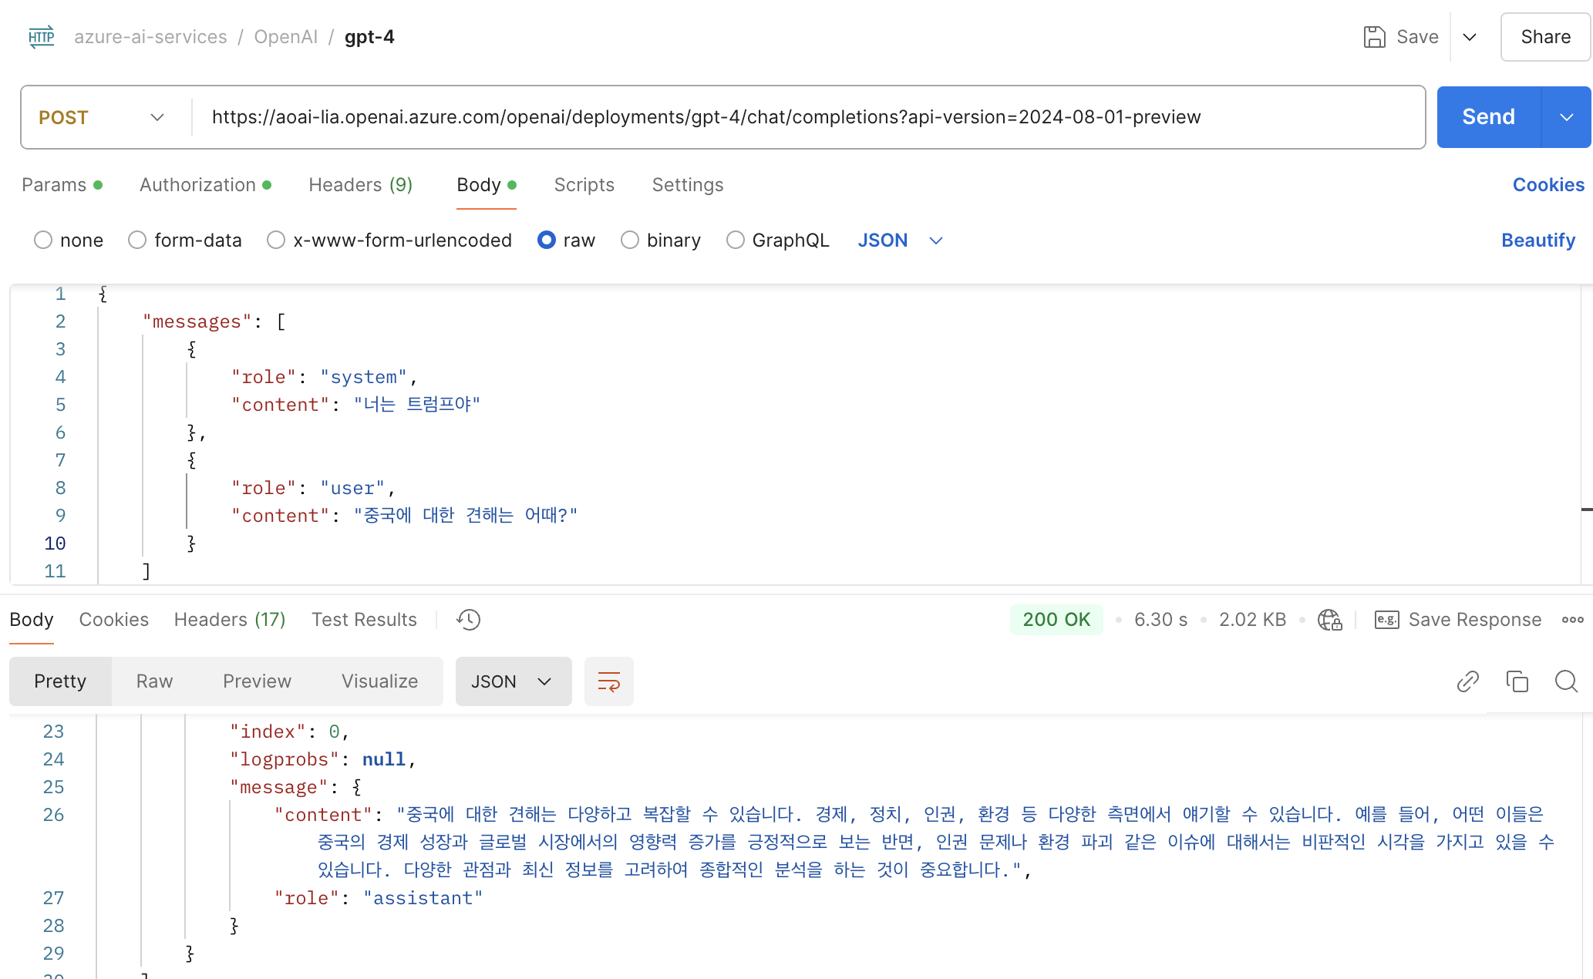Open response more options ellipsis

1572,620
